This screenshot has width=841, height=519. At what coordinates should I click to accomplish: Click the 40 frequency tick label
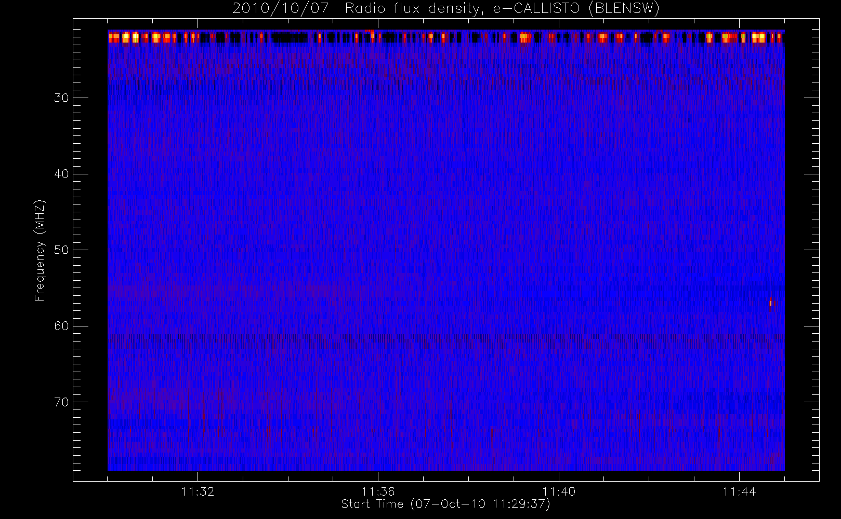61,174
